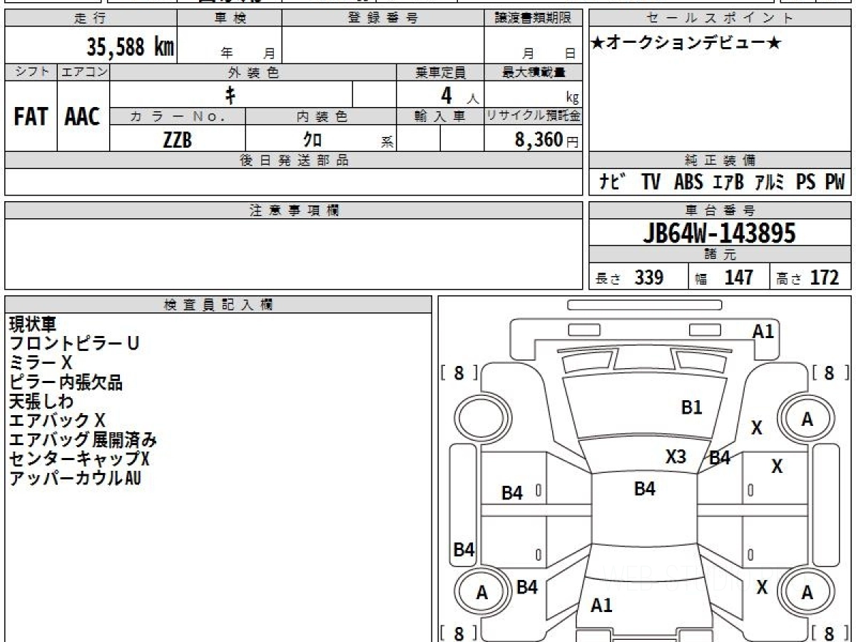Select the 外装色 header
Screen dimensions: 856x642
click(253, 72)
